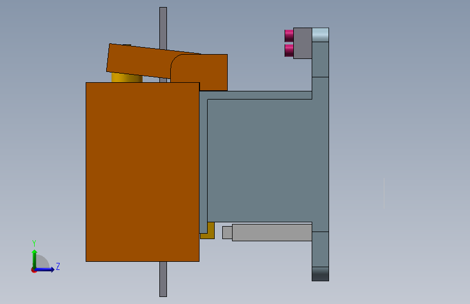The height and width of the screenshot is (304, 470).
Task: Select the gray block beside the magenta cylinders
Action: (302, 43)
